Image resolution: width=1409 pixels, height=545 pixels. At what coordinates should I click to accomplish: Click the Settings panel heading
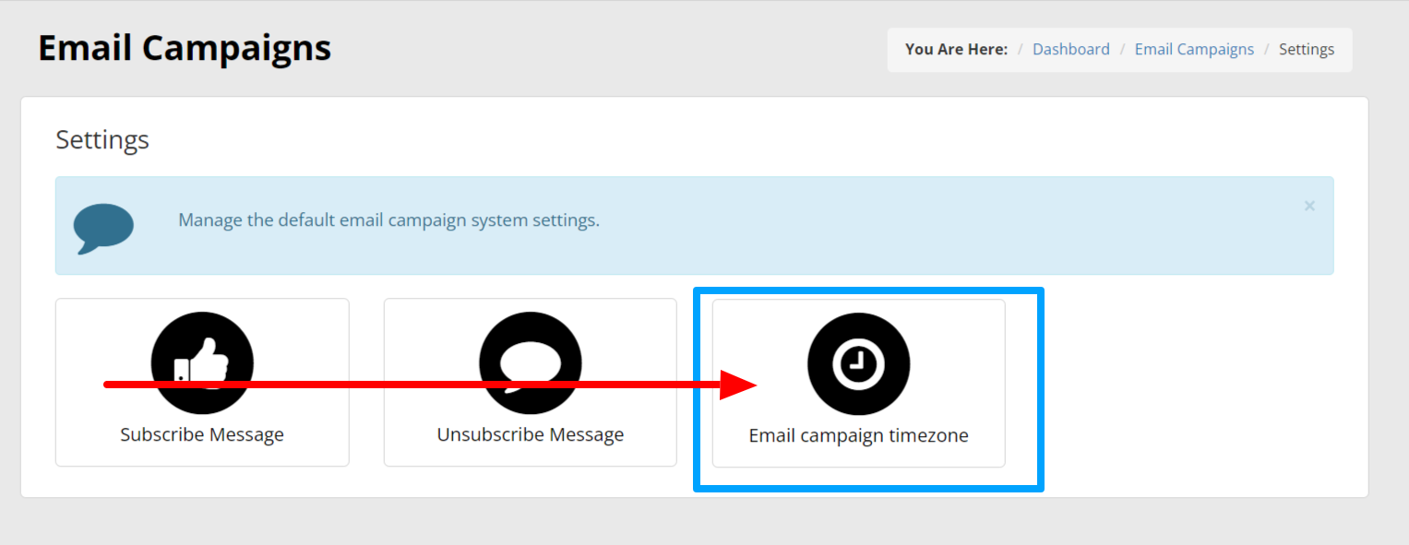pos(102,140)
